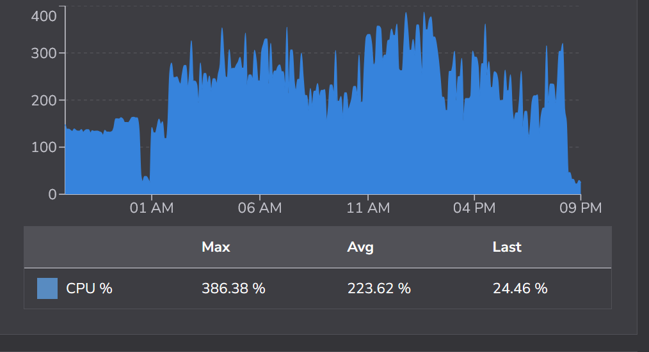Click the 04 PM x-axis time label
649x352 pixels.
(474, 208)
